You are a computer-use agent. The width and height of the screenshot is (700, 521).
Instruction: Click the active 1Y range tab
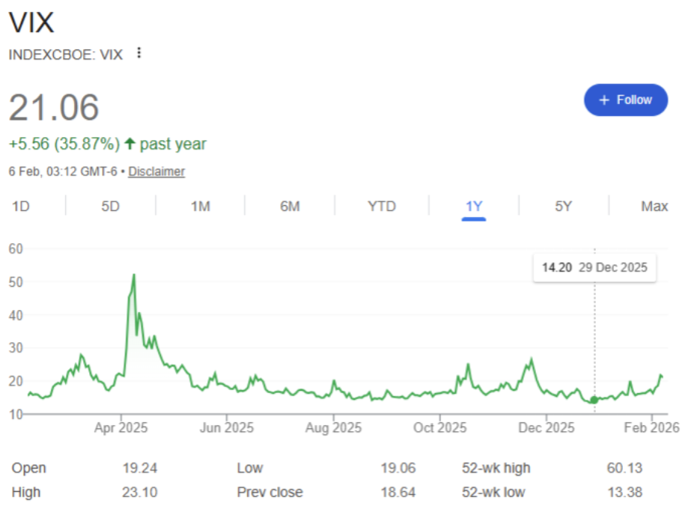(x=474, y=207)
